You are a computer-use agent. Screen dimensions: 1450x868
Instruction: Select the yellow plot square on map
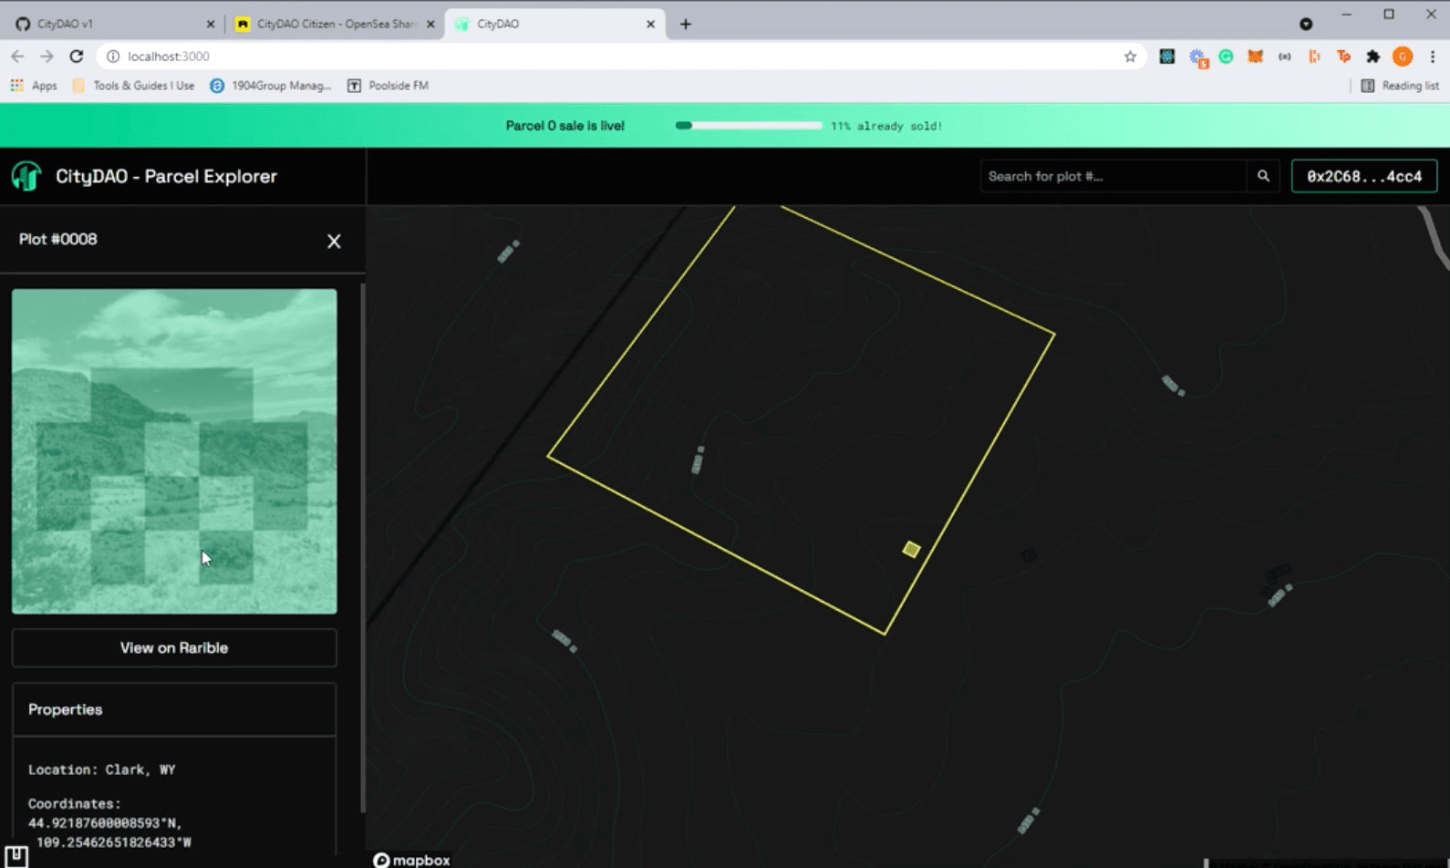tap(911, 549)
